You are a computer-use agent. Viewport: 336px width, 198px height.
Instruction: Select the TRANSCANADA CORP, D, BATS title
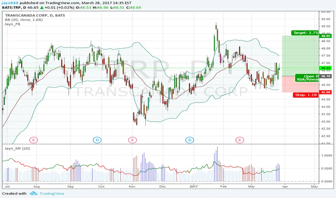click(x=35, y=15)
